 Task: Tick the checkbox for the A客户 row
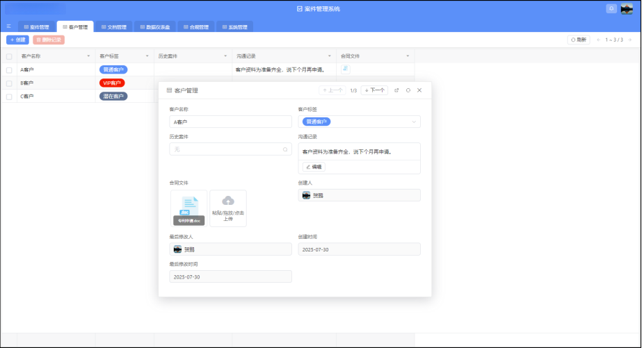(x=9, y=70)
